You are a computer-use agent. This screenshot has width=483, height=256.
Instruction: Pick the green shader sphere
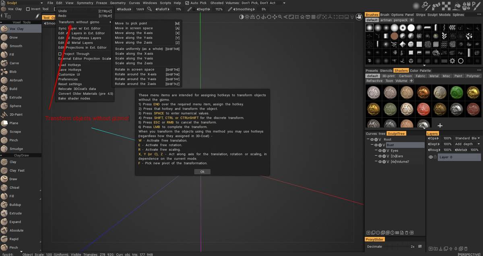[456, 92]
